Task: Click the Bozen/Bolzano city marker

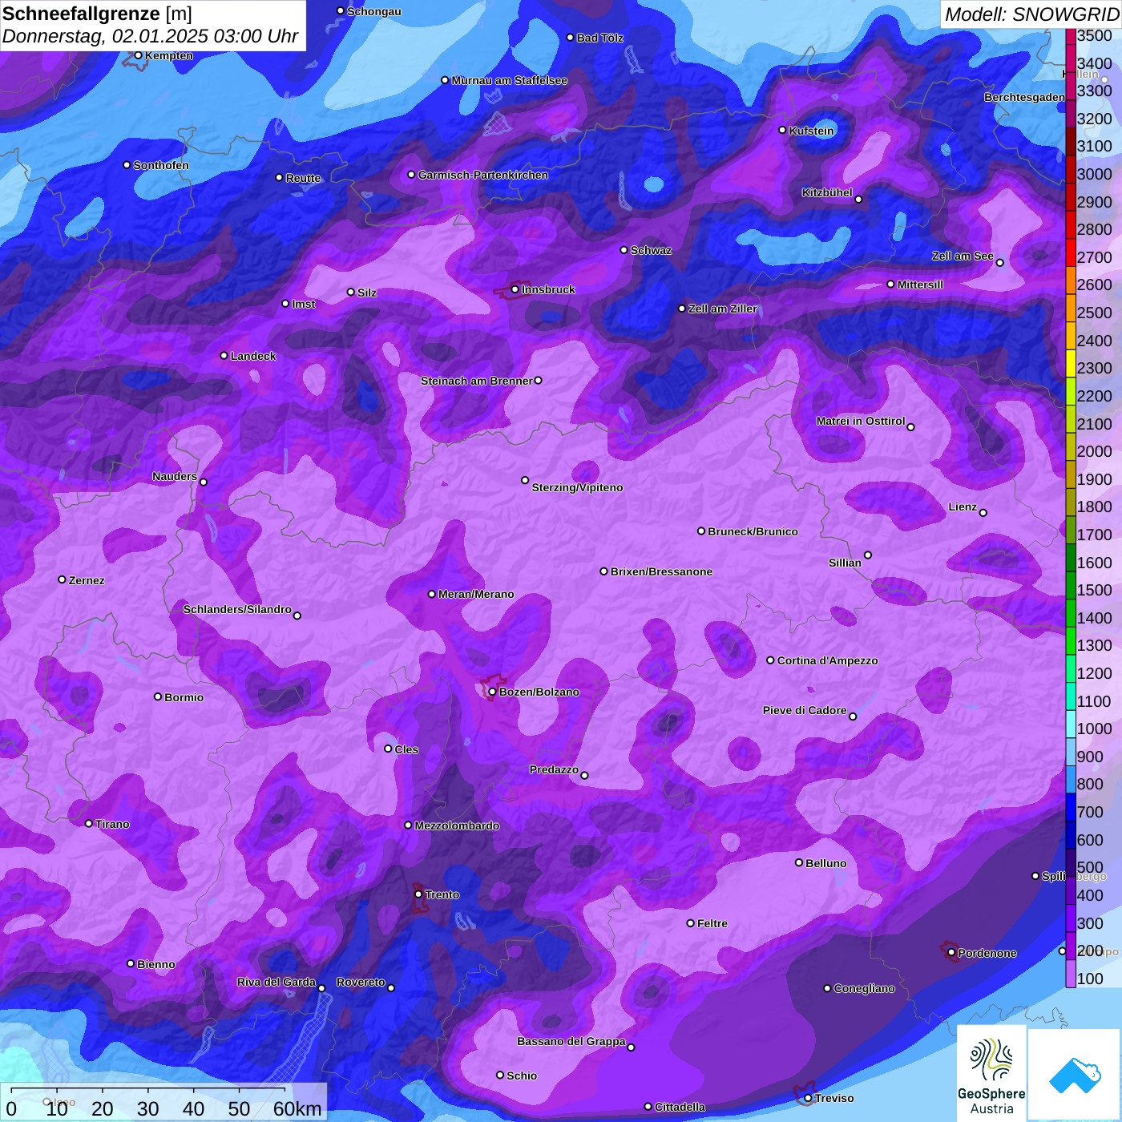Action: tap(492, 692)
